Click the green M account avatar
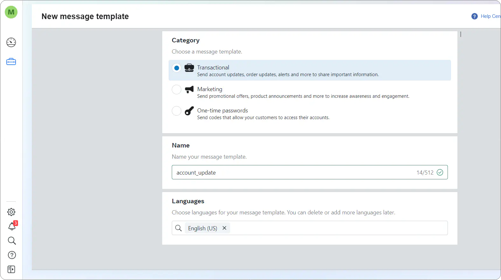This screenshot has width=501, height=280. click(11, 12)
